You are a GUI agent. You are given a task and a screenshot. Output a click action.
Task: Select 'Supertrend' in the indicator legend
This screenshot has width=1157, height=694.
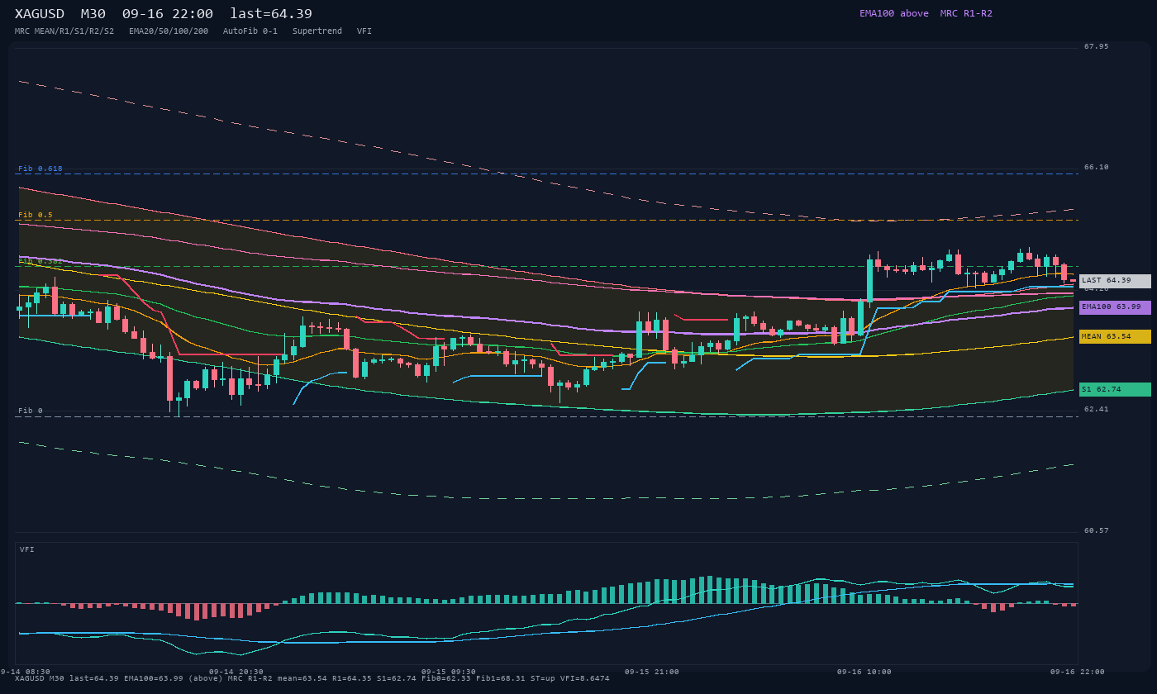(317, 31)
